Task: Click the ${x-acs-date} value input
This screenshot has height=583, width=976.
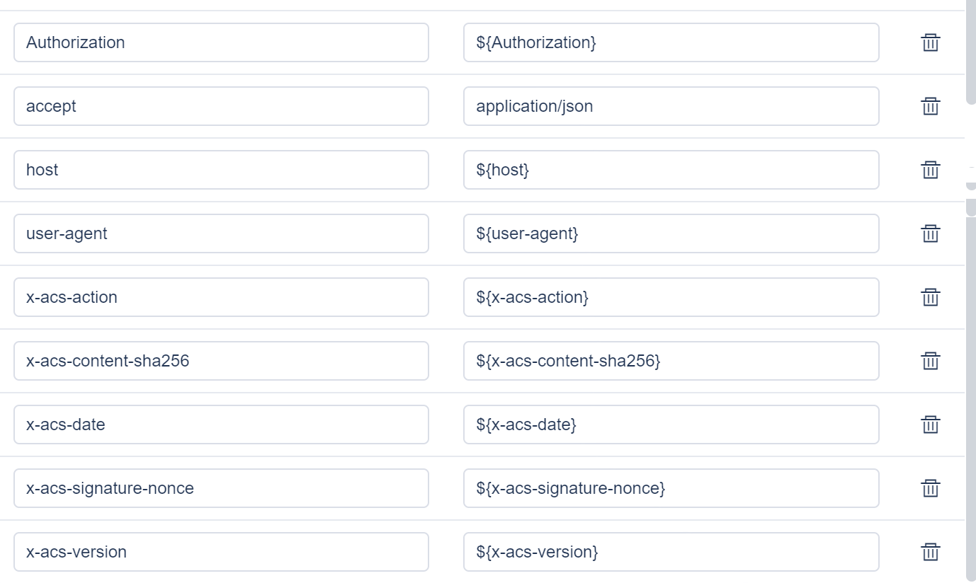Action: (x=671, y=425)
